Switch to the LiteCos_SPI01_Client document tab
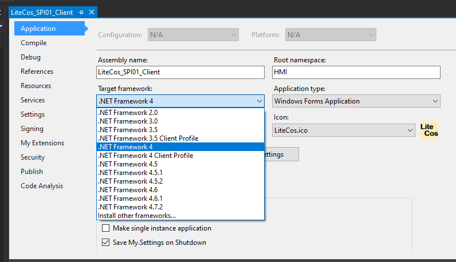Viewport: 456px width, 262px height. click(x=42, y=13)
